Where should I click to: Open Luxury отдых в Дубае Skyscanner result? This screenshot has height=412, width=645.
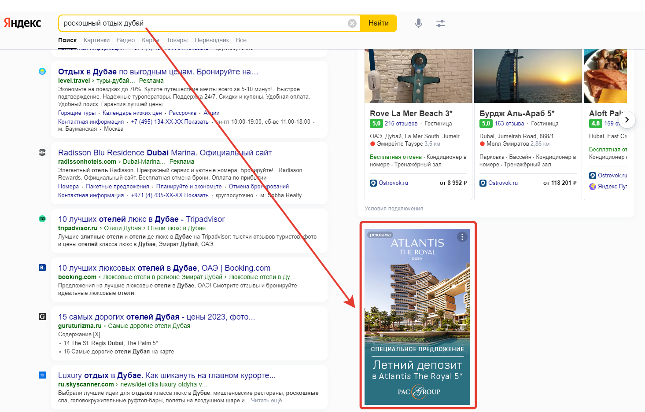pyautogui.click(x=167, y=375)
